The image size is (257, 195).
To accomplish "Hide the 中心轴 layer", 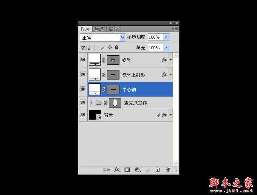I will (83, 89).
